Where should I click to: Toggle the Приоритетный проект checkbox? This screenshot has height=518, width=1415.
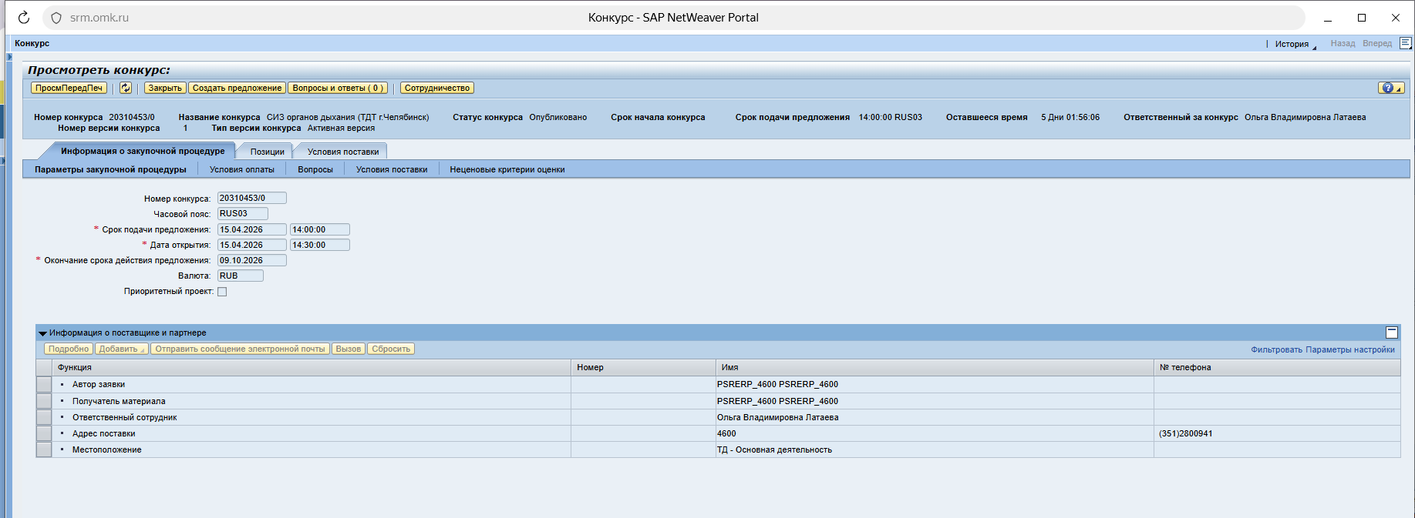[222, 292]
